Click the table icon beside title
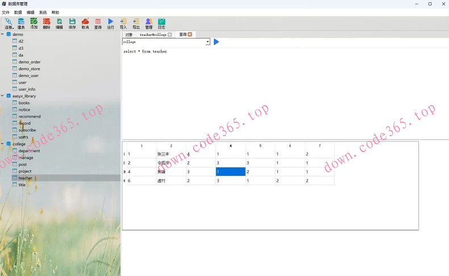Image resolution: width=449 pixels, height=276 pixels. [x=15, y=185]
